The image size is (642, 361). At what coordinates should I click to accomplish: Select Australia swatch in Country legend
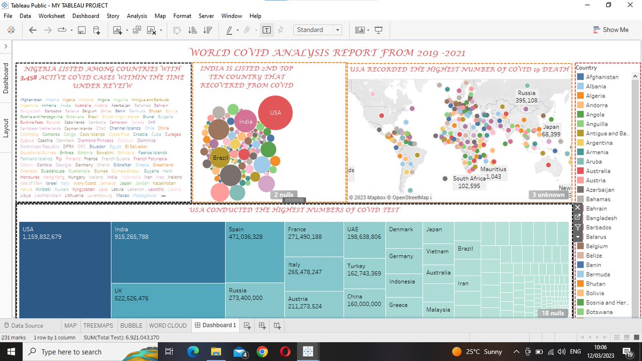580,171
